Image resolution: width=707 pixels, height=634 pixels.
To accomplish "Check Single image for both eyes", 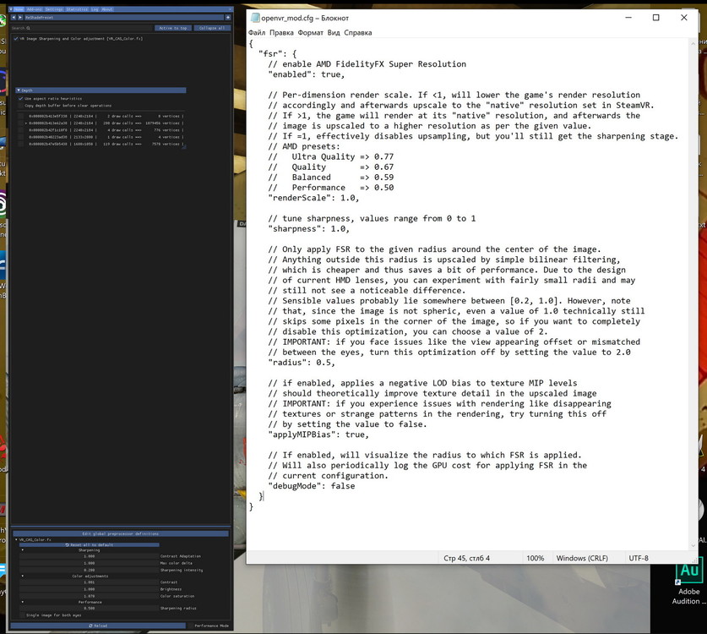I will (x=22, y=615).
